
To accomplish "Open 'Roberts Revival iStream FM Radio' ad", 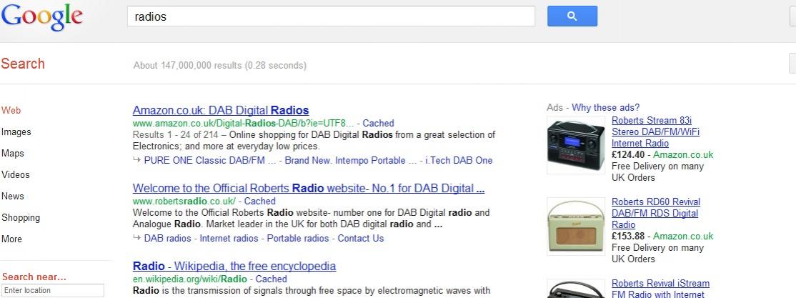I will click(x=660, y=289).
